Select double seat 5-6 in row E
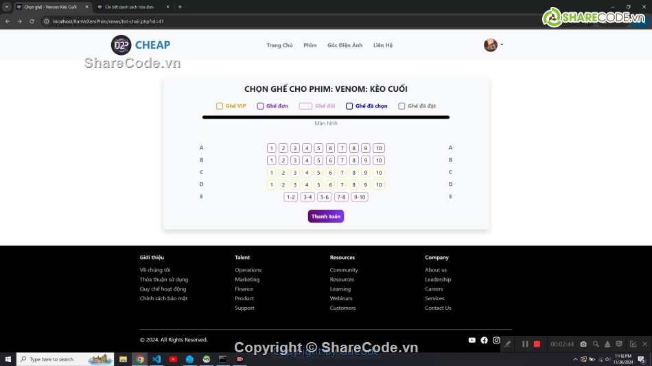The width and height of the screenshot is (652, 366). 325,197
